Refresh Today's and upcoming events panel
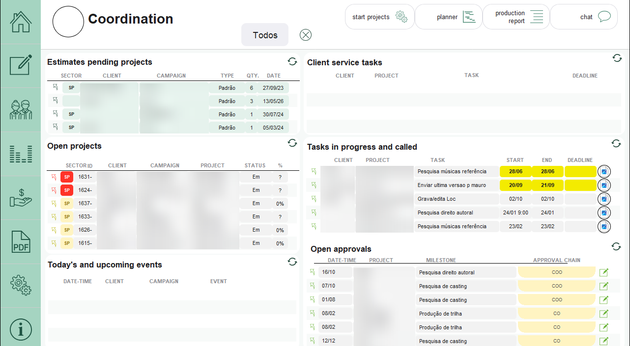The width and height of the screenshot is (630, 346). click(292, 262)
